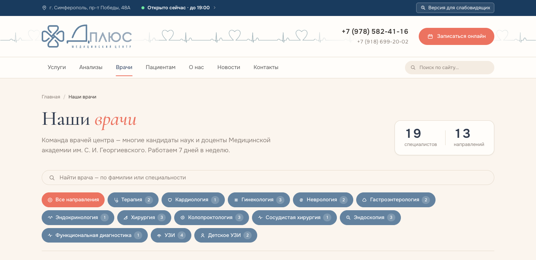Focus the Поиск по сайту search field
Screen dimensions: 536x260
[450, 68]
